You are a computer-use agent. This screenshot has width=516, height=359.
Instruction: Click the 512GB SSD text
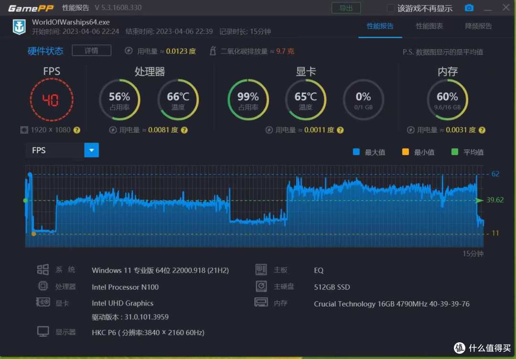(x=332, y=287)
